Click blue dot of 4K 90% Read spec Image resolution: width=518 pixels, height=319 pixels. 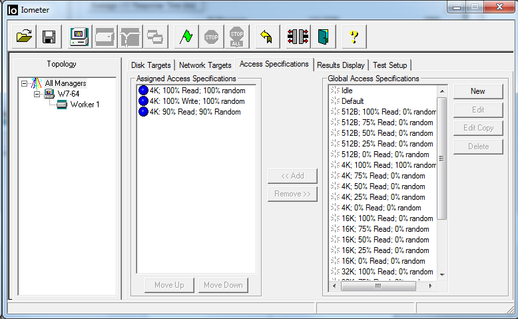pyautogui.click(x=143, y=112)
